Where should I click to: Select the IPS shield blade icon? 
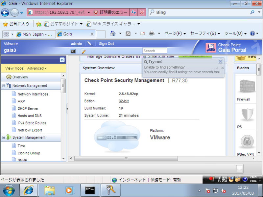[x=247, y=114]
